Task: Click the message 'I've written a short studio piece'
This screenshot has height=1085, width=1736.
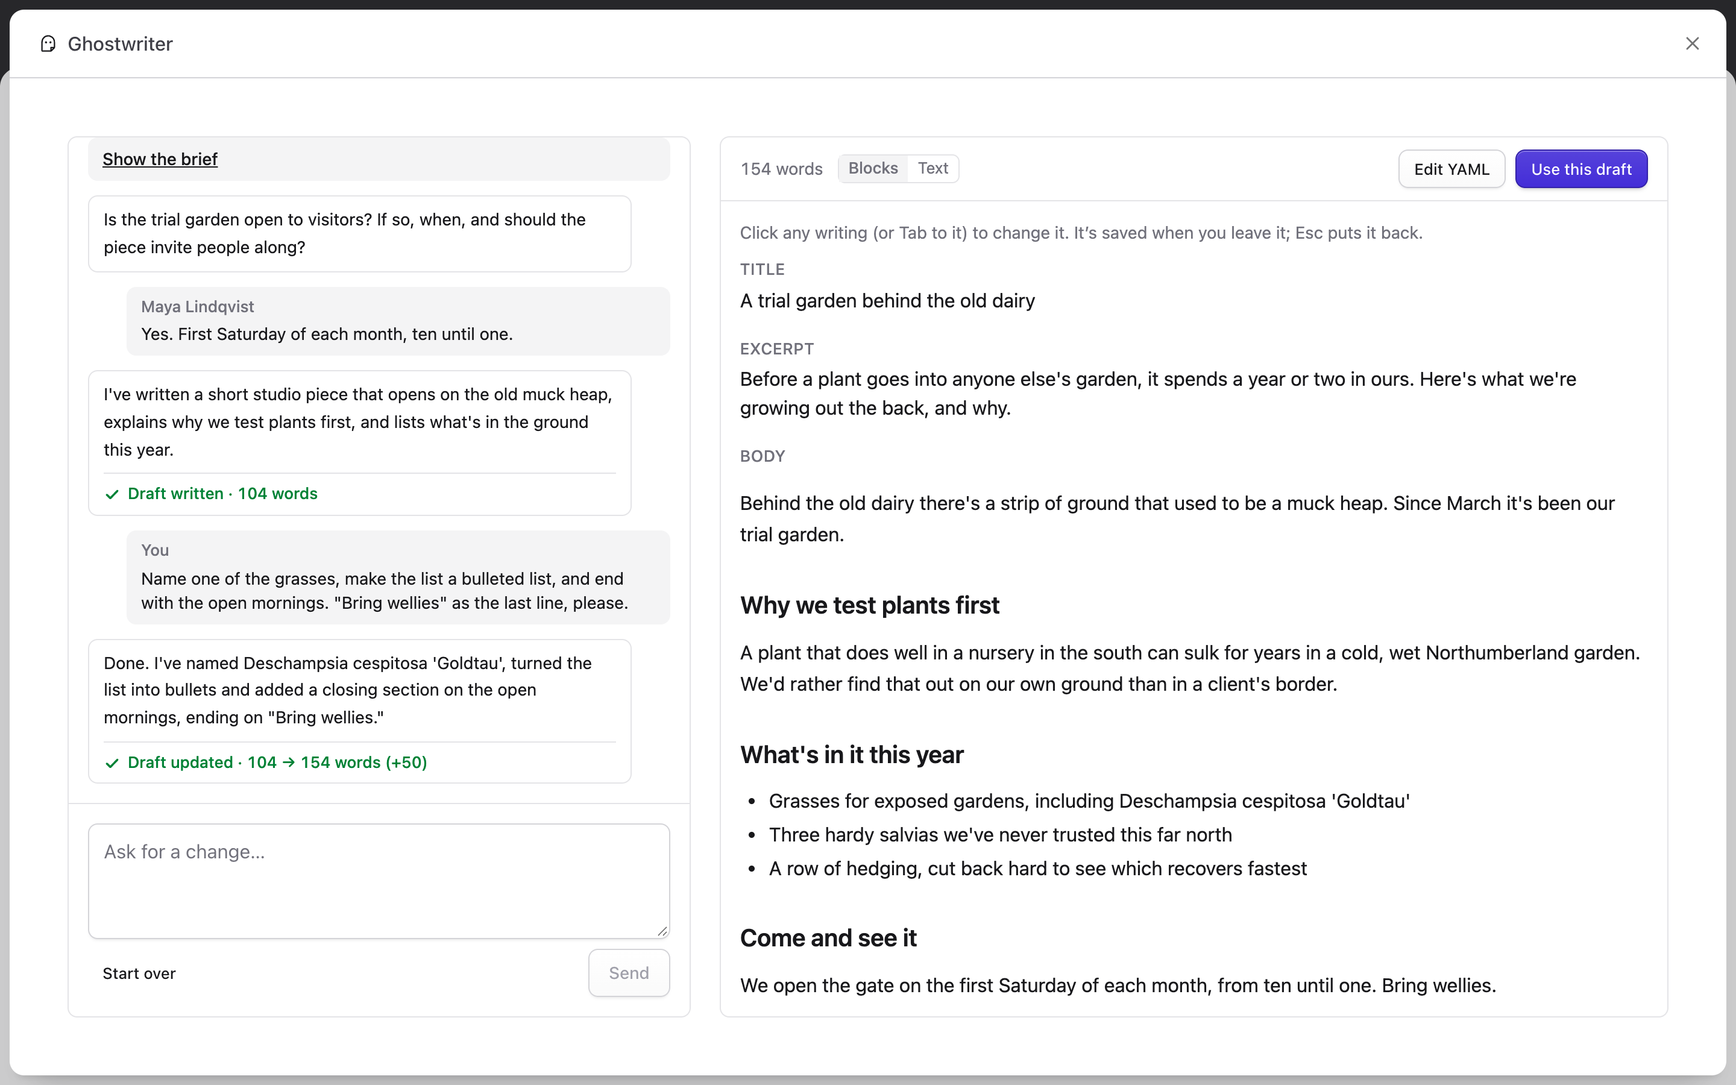Action: tap(359, 443)
